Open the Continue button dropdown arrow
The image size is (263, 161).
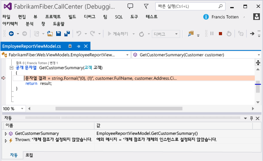(134, 34)
